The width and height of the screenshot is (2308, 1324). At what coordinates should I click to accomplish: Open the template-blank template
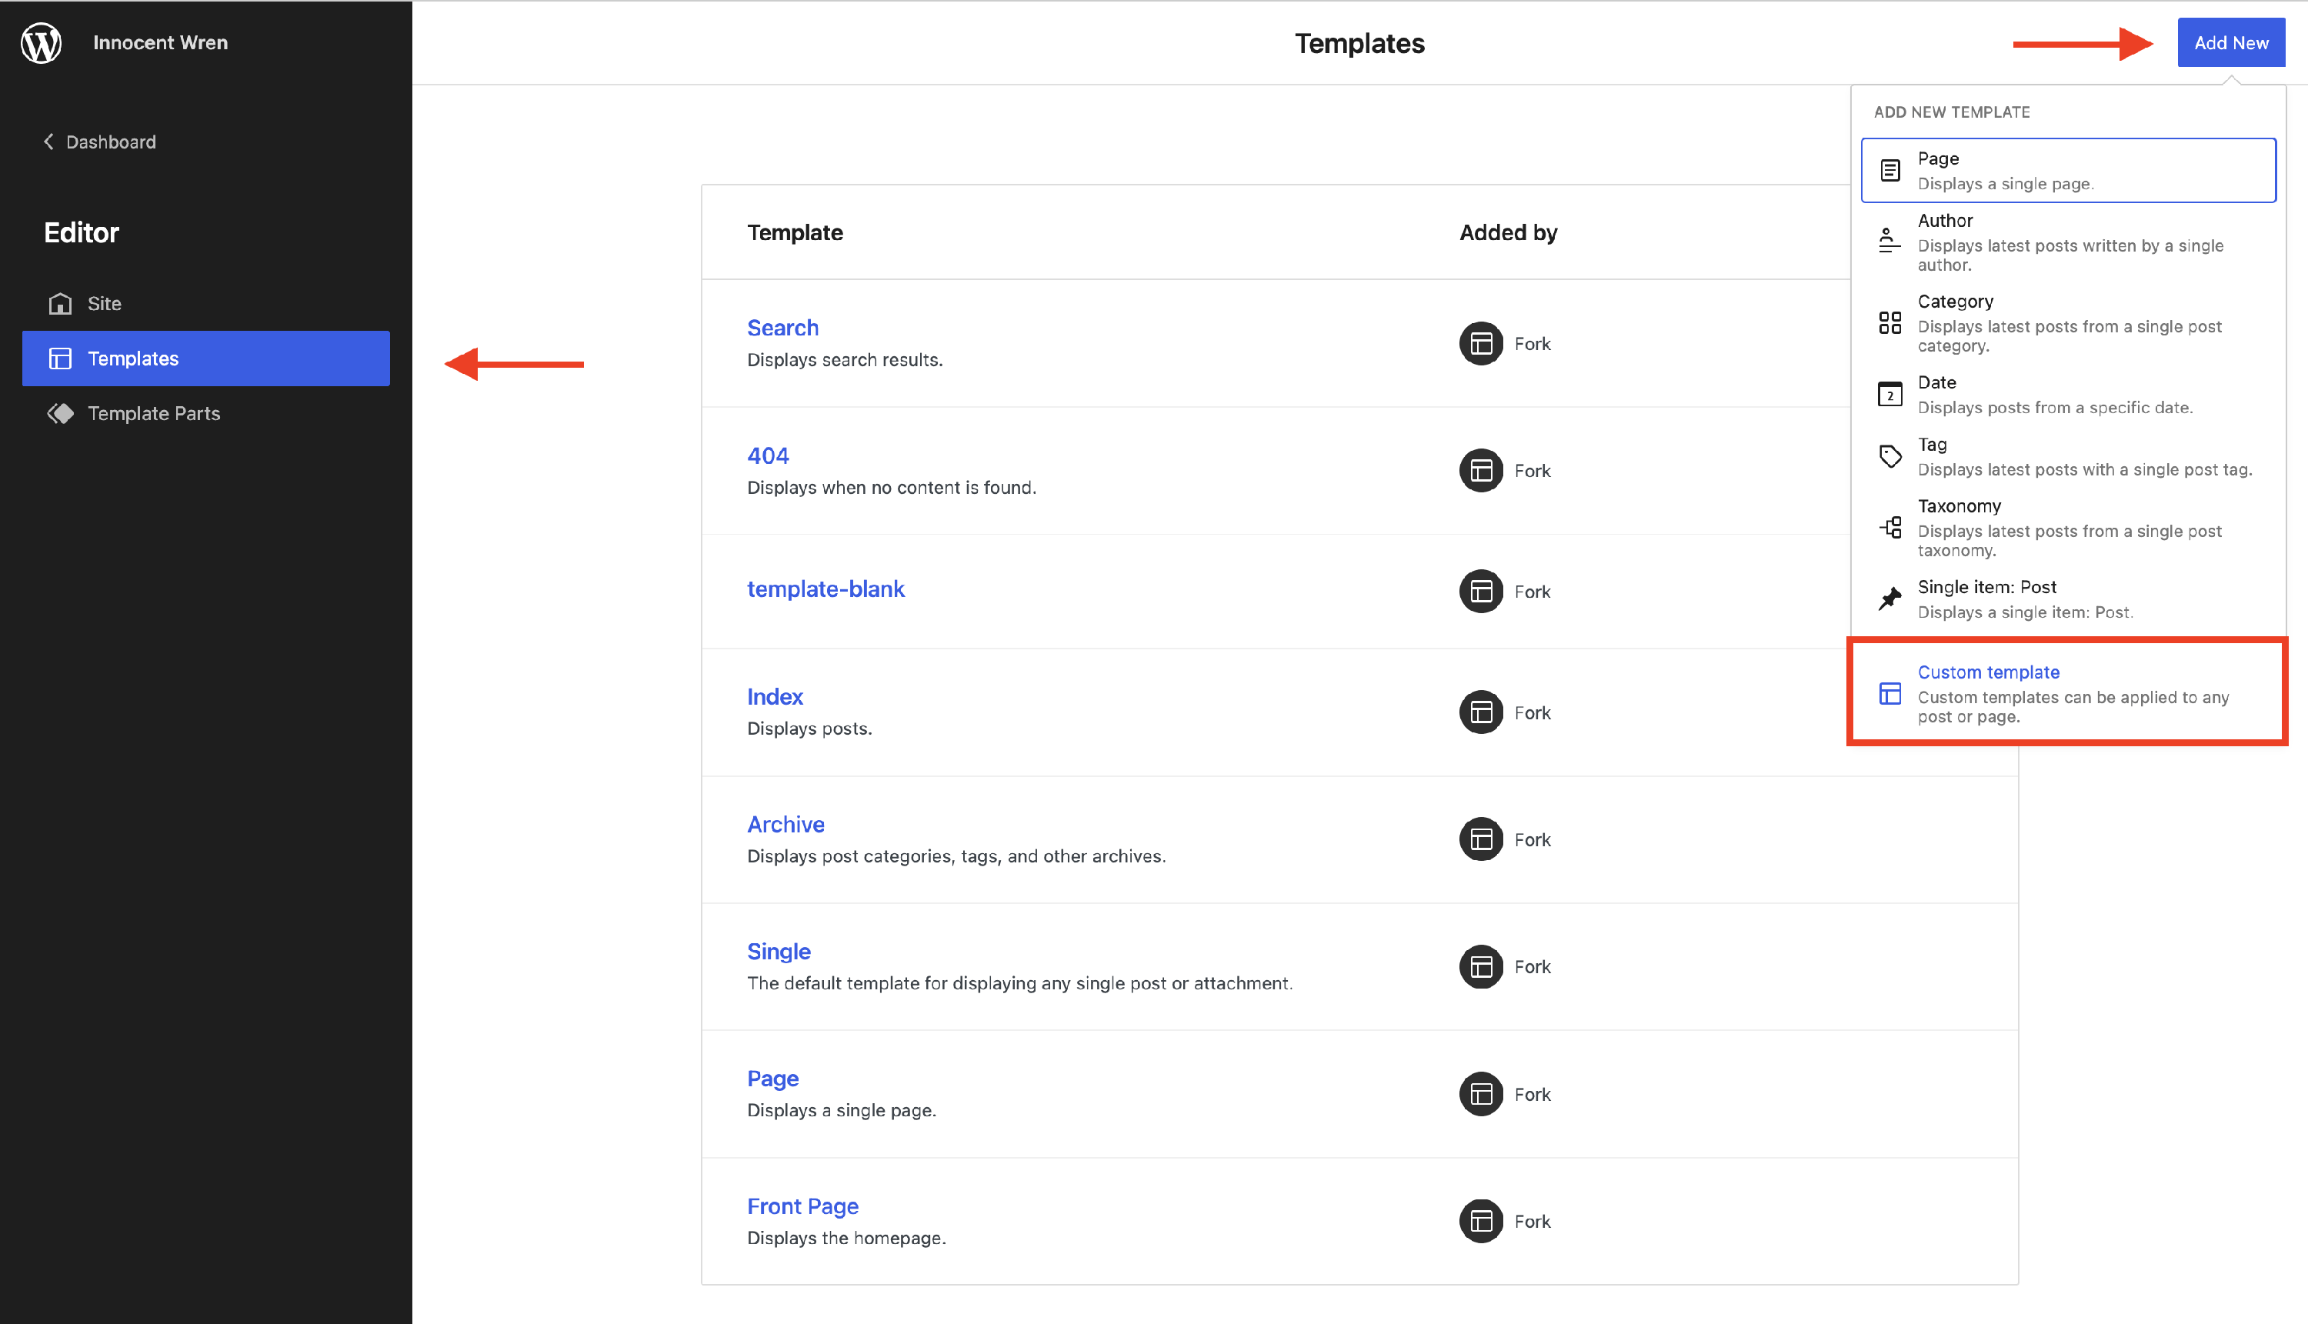coord(825,589)
